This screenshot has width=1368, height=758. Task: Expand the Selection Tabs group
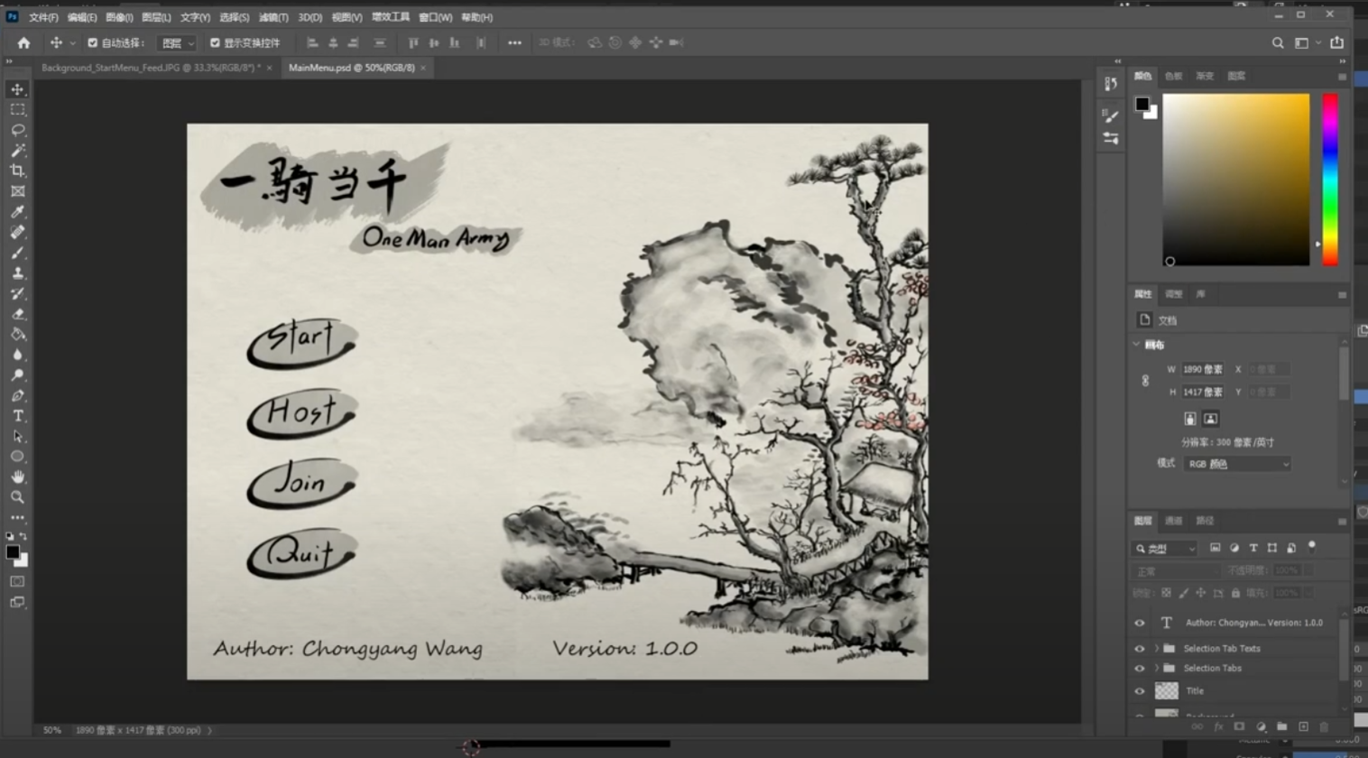coord(1156,669)
